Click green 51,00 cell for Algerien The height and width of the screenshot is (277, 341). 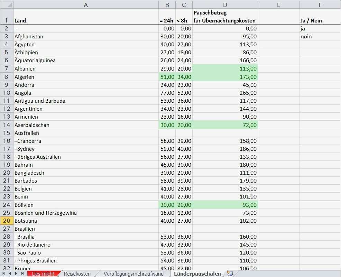pos(167,77)
